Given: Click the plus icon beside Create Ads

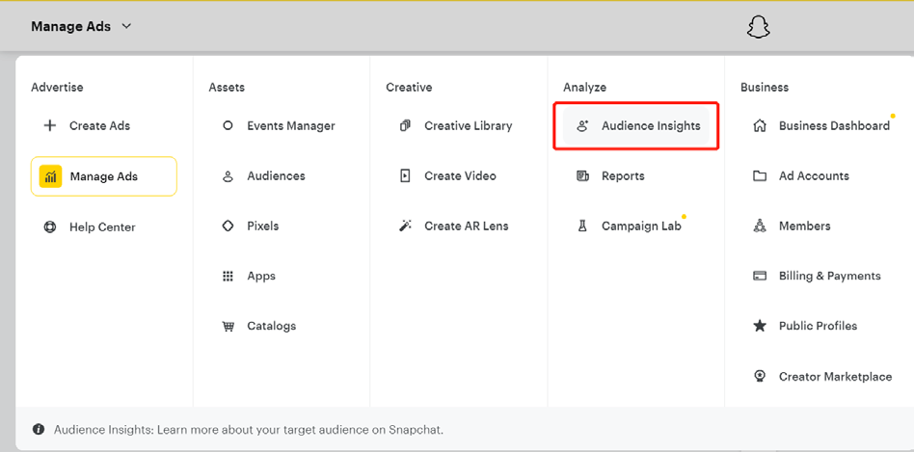Looking at the screenshot, I should coord(50,126).
